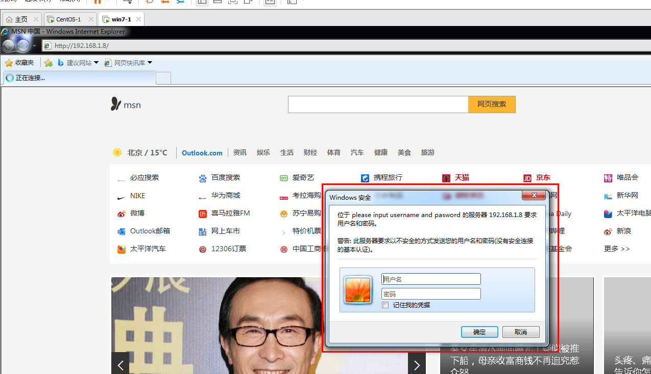Show previous carousel slide arrow
651x374 pixels.
coord(120,364)
